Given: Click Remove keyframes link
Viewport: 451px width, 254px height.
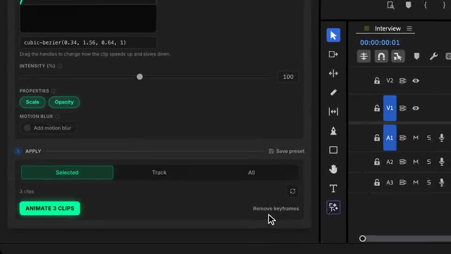Looking at the screenshot, I should (276, 208).
